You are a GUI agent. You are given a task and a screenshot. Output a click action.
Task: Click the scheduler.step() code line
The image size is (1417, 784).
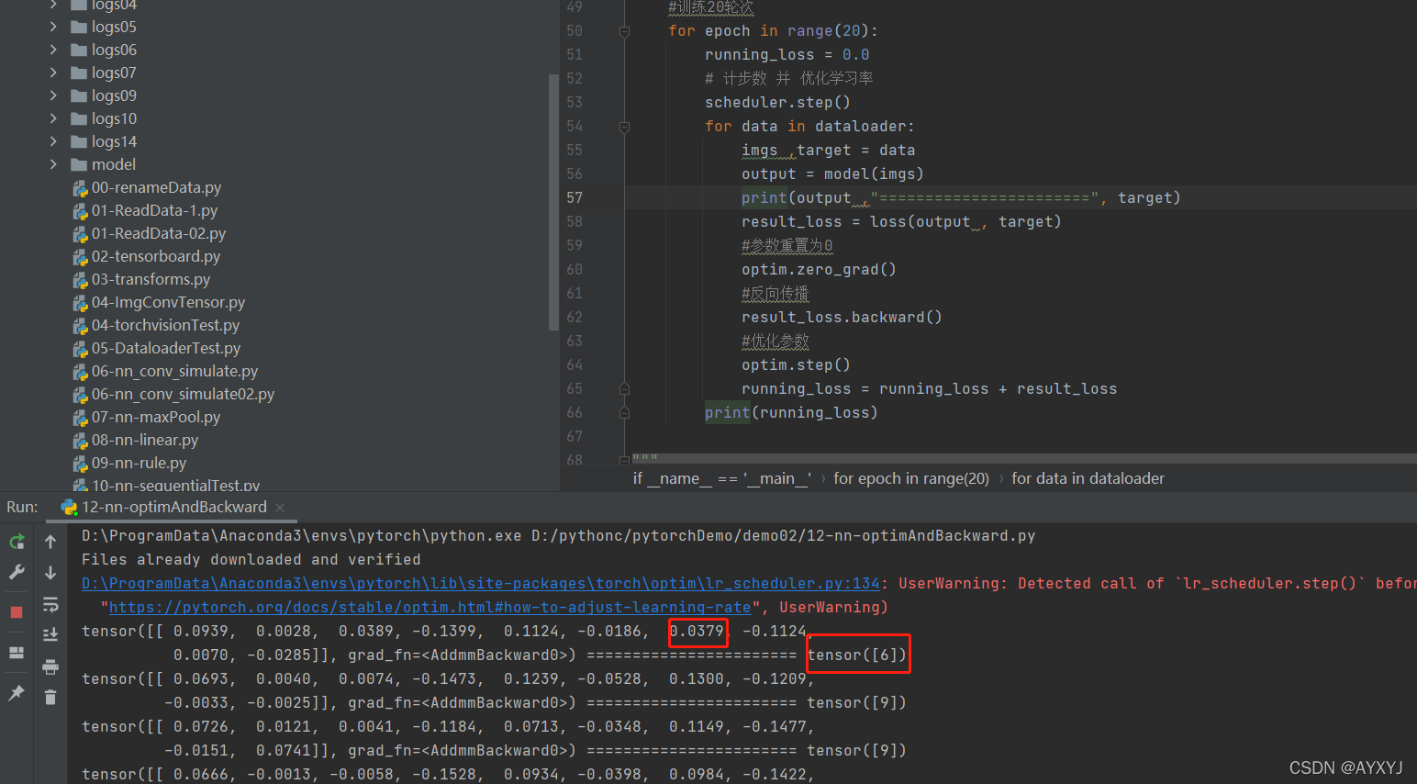[777, 102]
